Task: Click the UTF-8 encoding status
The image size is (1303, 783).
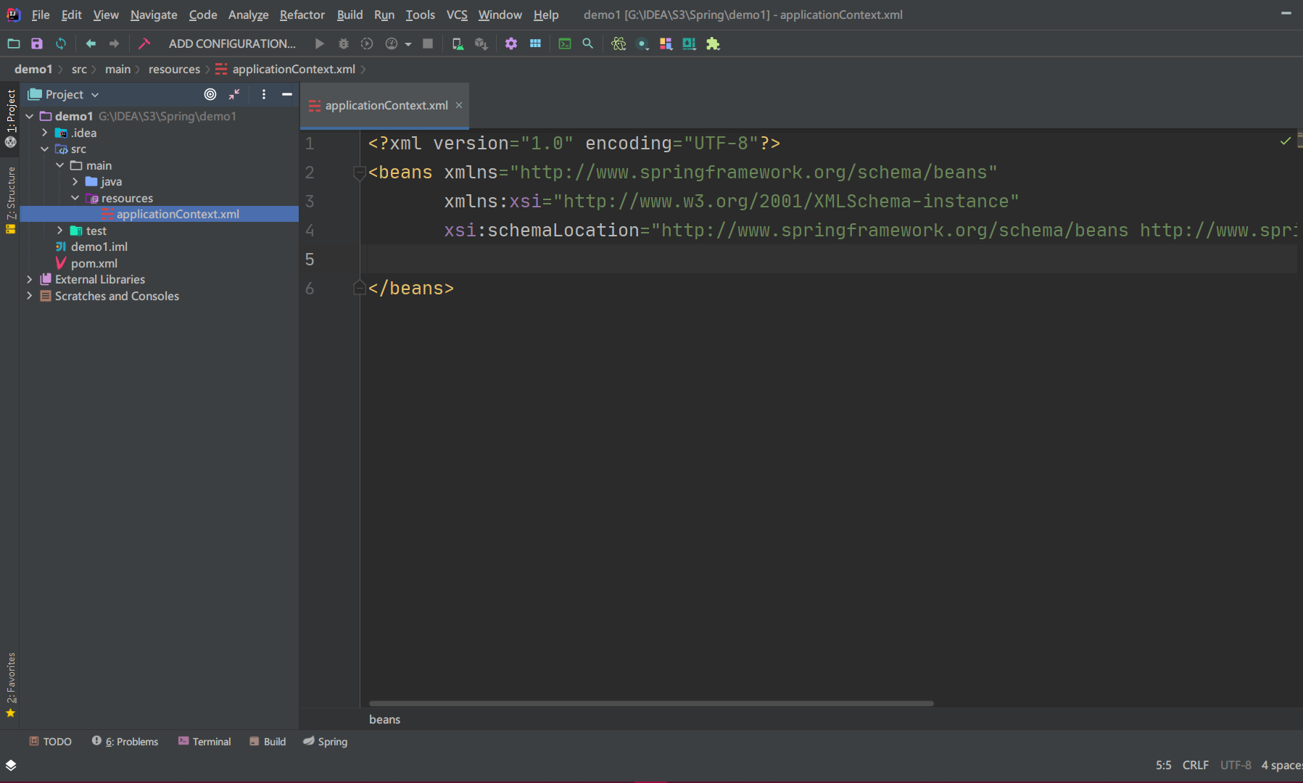Action: (x=1236, y=765)
